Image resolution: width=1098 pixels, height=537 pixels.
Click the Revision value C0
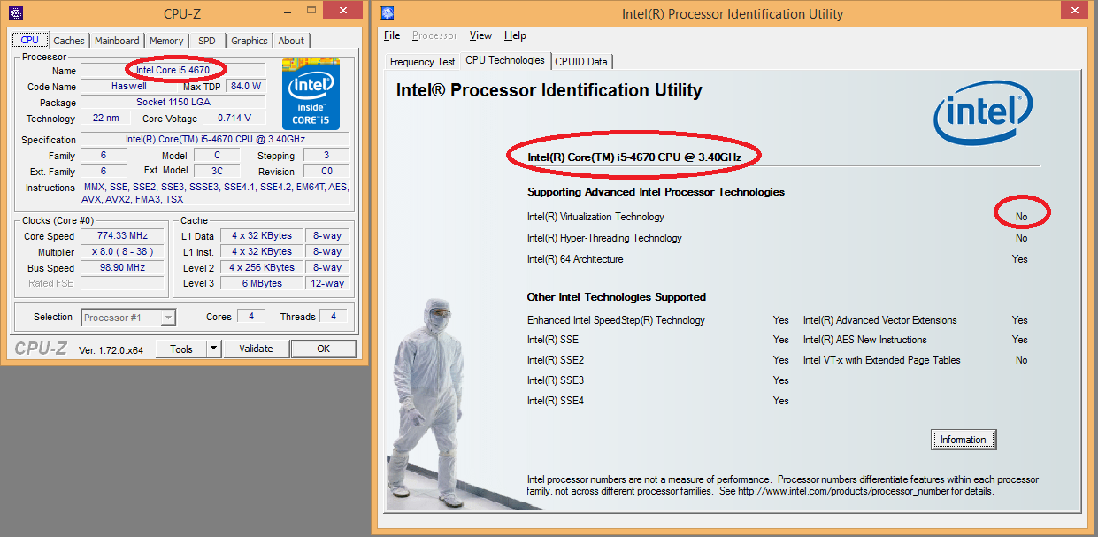coord(326,172)
